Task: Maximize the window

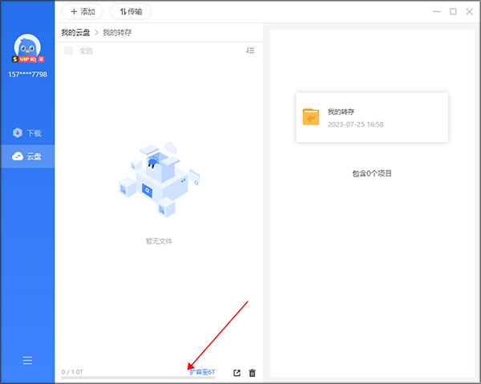Action: coord(453,12)
